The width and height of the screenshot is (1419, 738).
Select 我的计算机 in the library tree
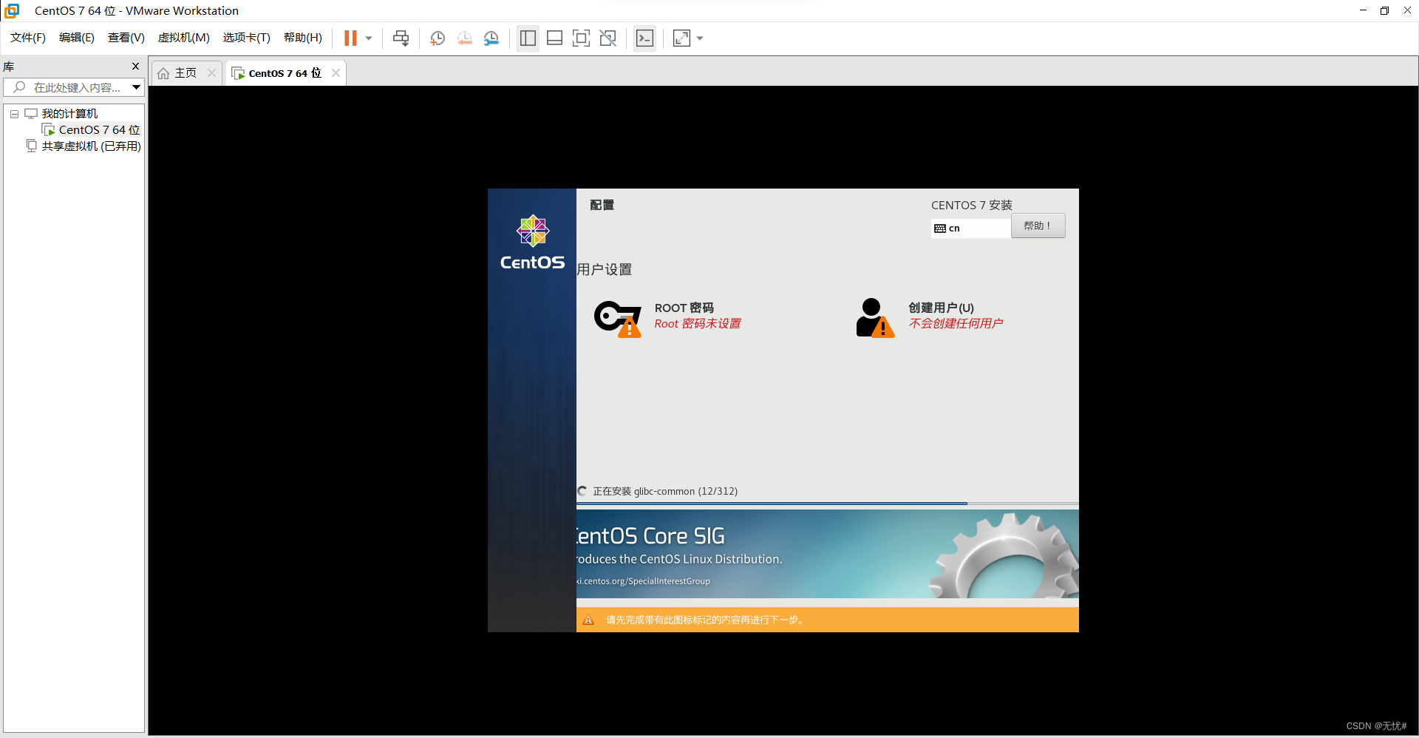tap(69, 114)
